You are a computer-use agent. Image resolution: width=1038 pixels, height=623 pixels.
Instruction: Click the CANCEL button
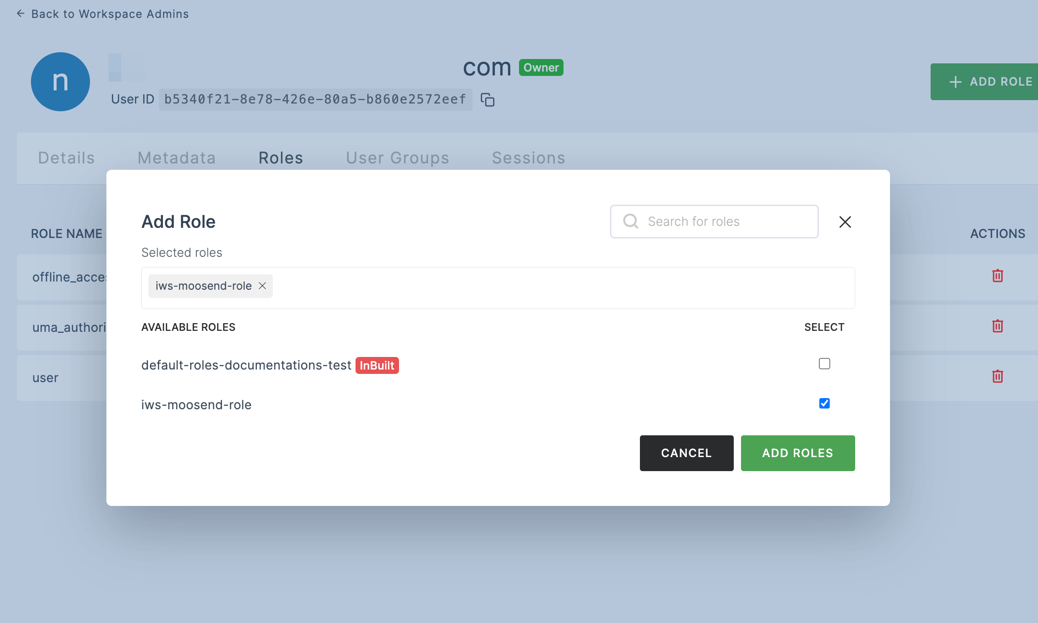[x=686, y=452]
